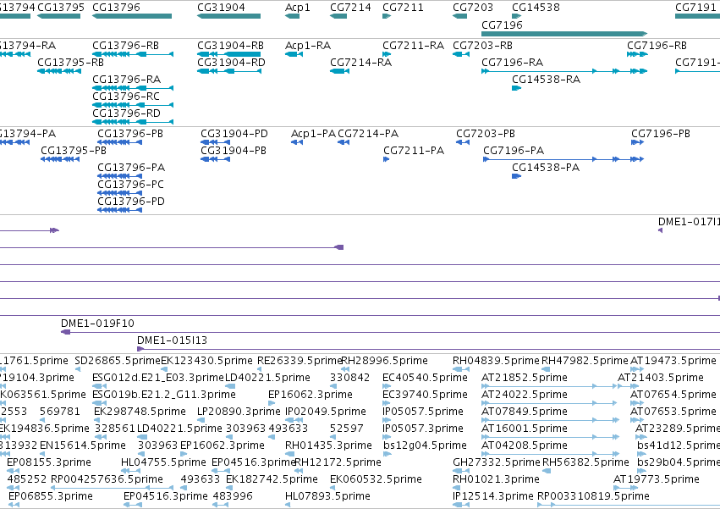The height and width of the screenshot is (509, 720).
Task: Click the CG13795 gene feature
Action: click(x=58, y=16)
